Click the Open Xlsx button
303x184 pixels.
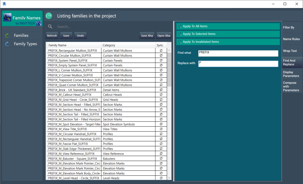point(164,35)
